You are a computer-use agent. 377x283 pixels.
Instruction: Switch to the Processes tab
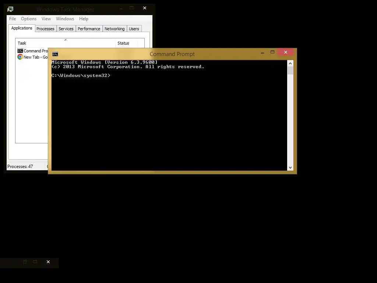pos(45,29)
